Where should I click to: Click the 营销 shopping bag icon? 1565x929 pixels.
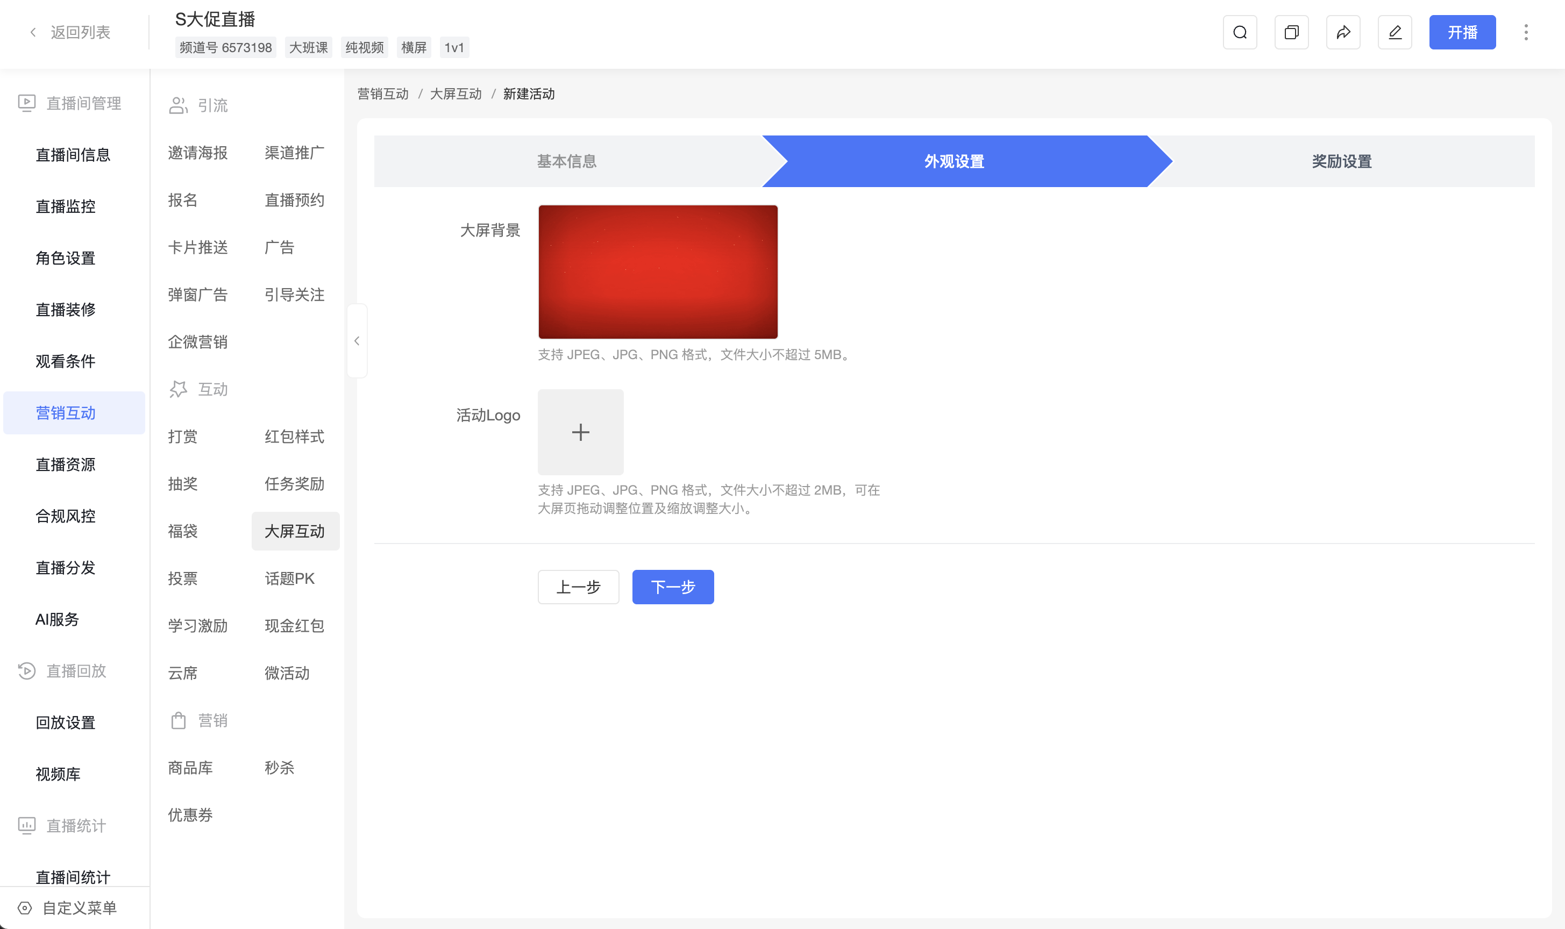[x=179, y=720]
